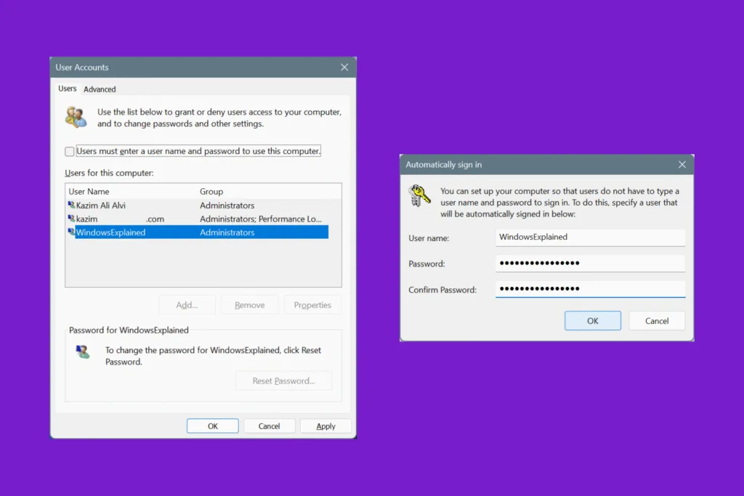Select the Kazim Ali Alvi user row
This screenshot has height=496, width=744.
point(198,206)
